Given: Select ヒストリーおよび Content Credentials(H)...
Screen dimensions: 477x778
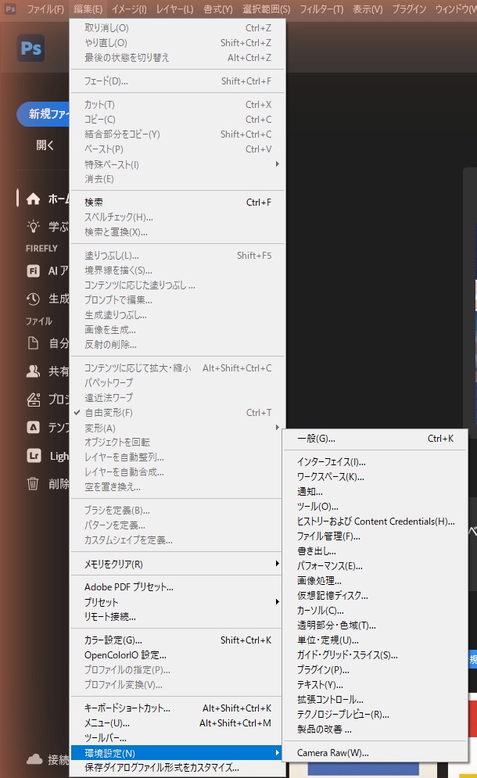Looking at the screenshot, I should click(375, 522).
